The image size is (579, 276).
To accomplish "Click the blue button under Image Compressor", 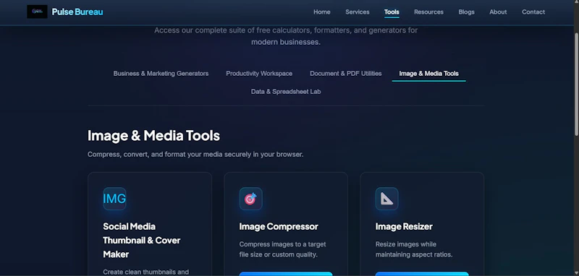I will pyautogui.click(x=286, y=274).
